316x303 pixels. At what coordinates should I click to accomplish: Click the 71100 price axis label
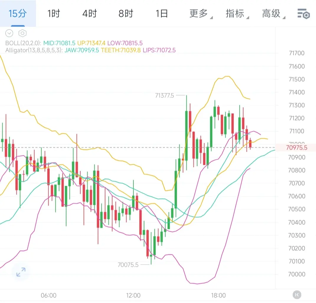click(x=297, y=131)
